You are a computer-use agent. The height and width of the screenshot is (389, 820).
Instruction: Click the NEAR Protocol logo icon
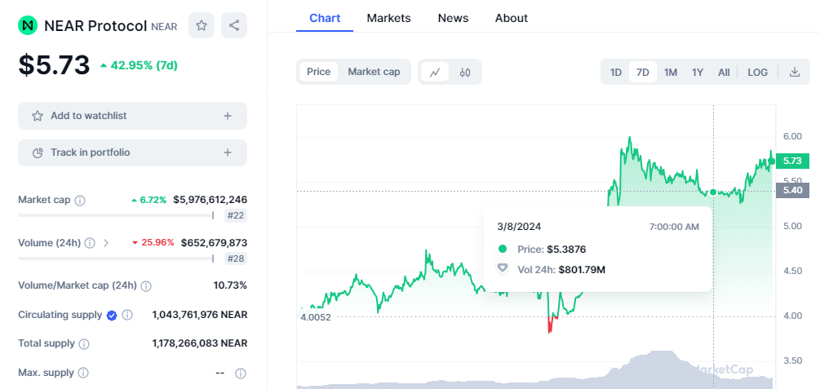pyautogui.click(x=27, y=25)
